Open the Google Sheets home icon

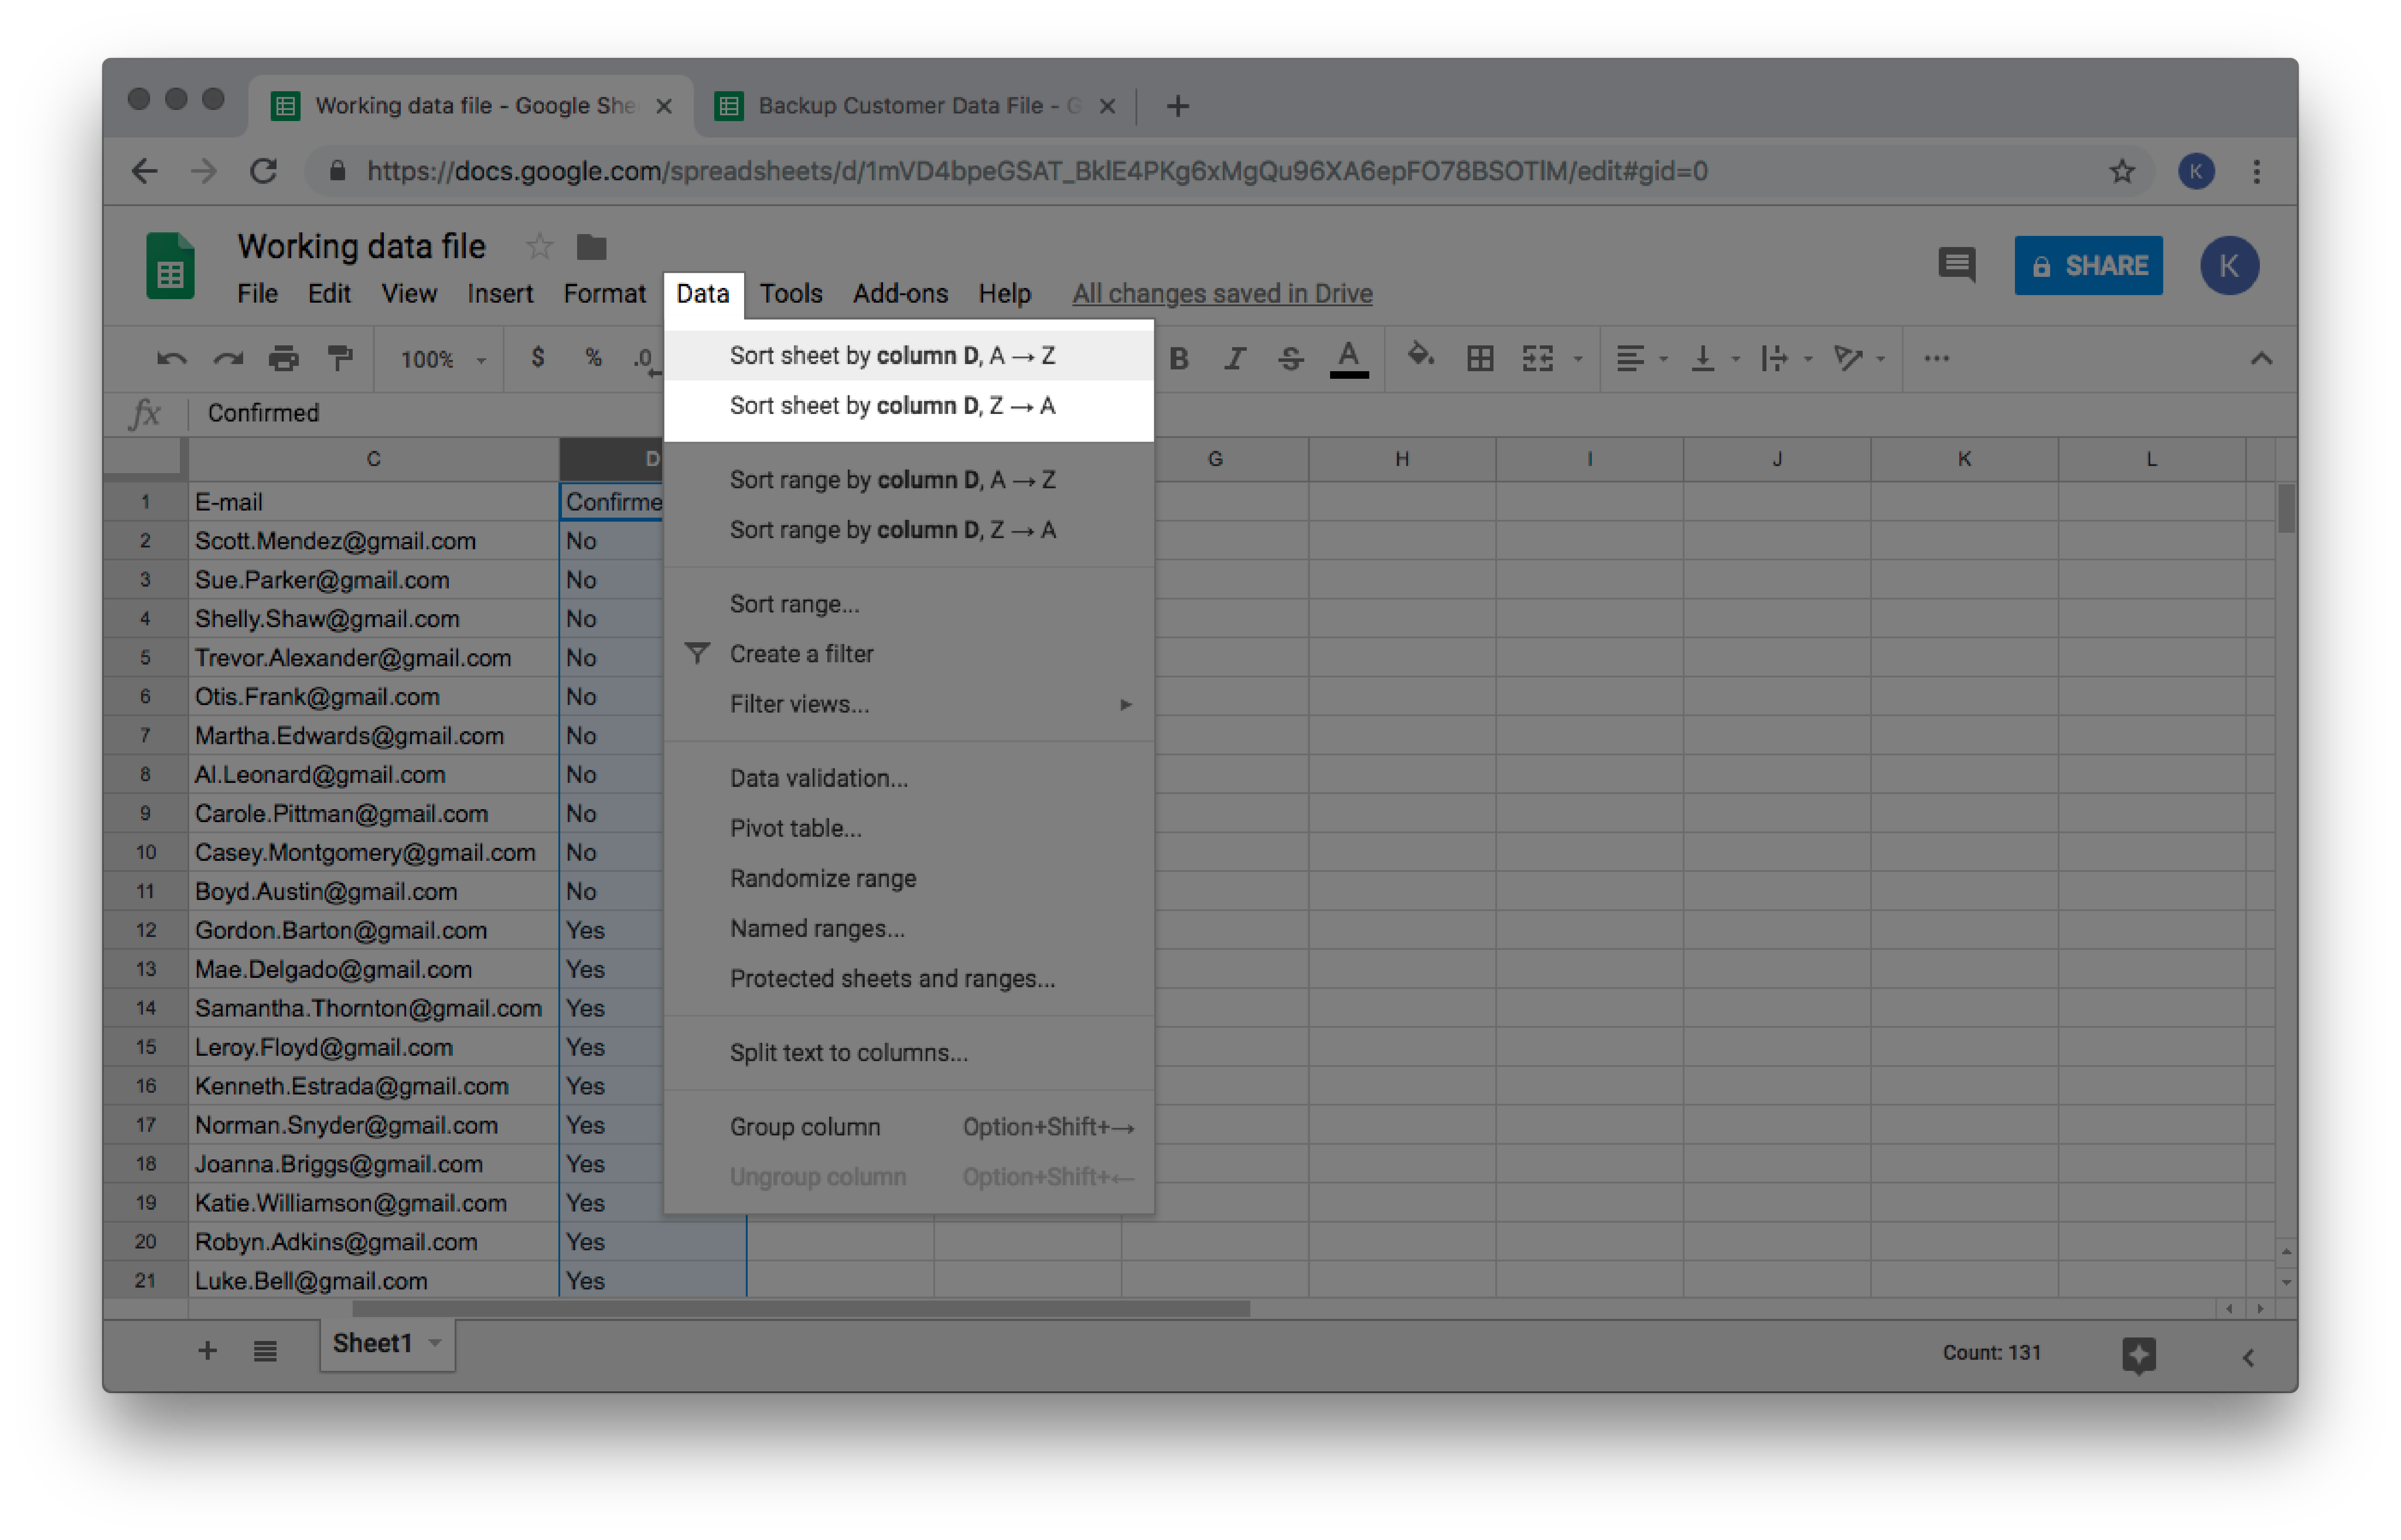coord(170,266)
